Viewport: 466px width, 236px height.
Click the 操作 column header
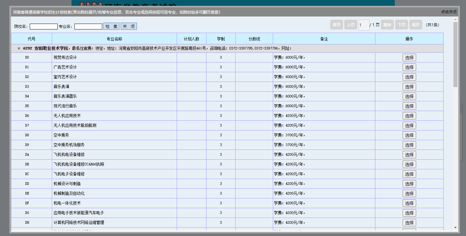click(409, 39)
